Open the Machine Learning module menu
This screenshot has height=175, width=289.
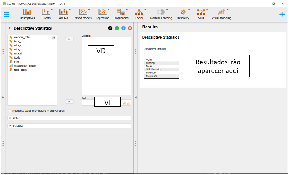pos(161,14)
